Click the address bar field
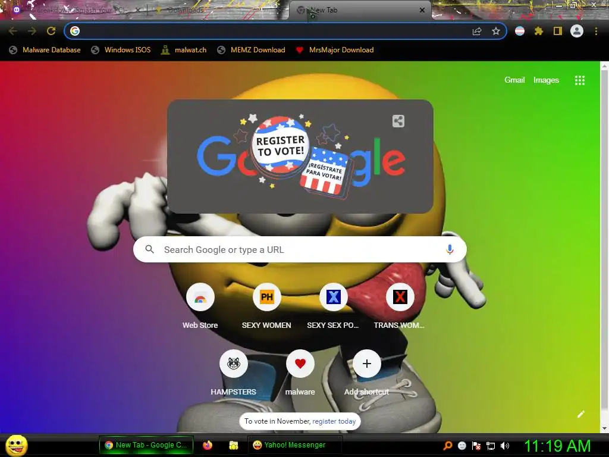This screenshot has width=609, height=457. click(x=285, y=31)
